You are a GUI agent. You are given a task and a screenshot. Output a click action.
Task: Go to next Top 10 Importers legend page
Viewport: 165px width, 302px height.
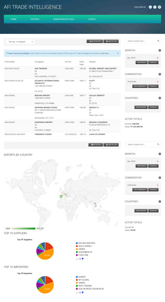point(83,293)
